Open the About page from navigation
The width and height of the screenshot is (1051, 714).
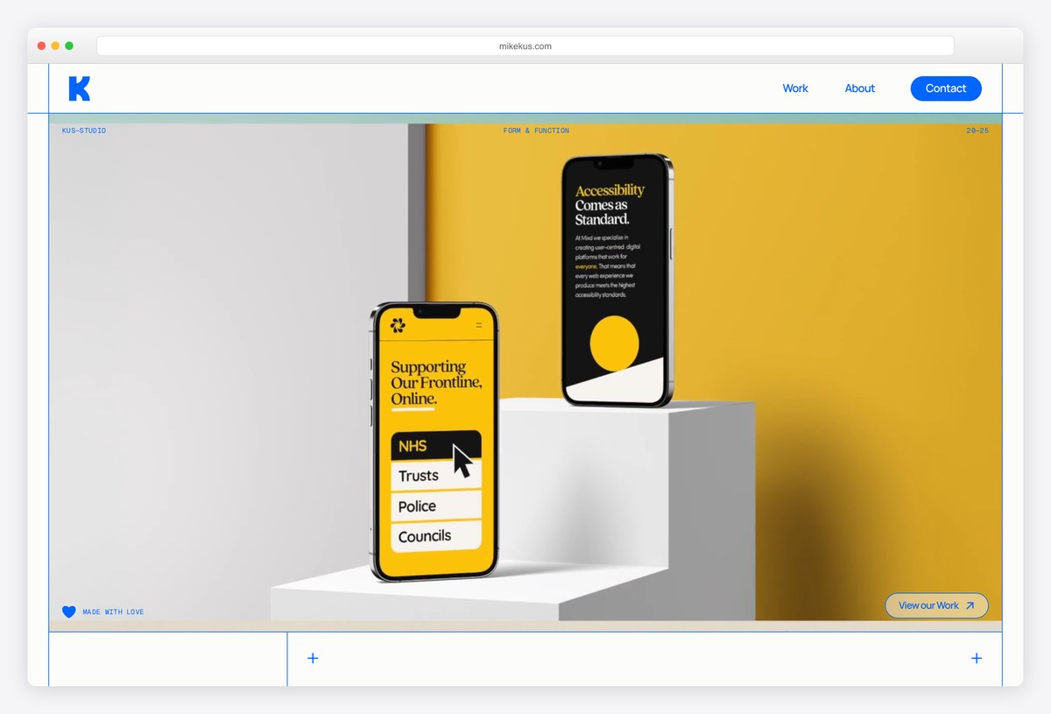pos(860,88)
